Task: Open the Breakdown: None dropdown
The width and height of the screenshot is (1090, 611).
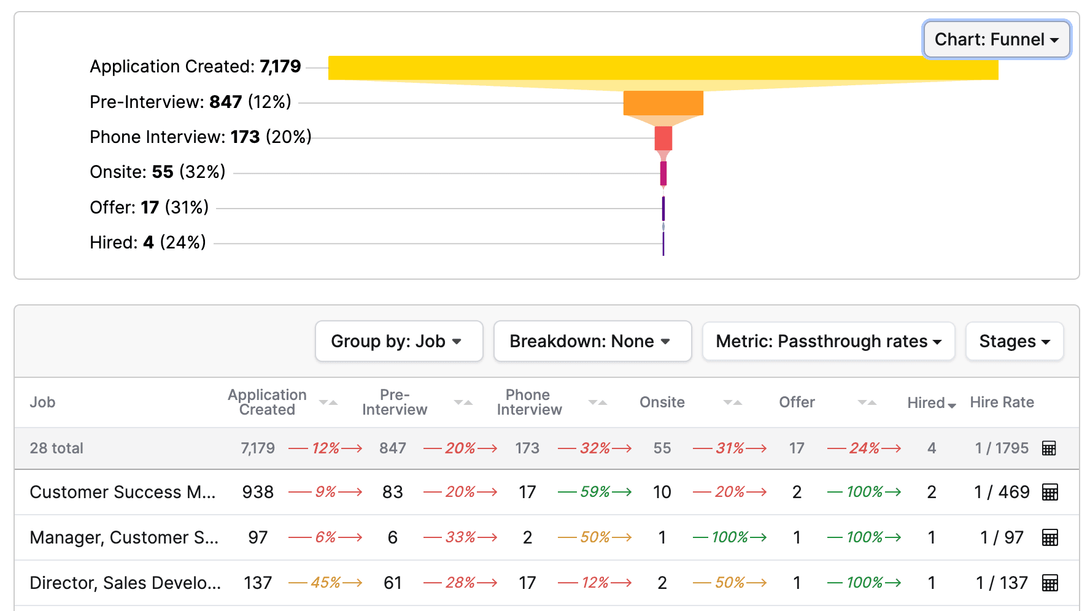Action: (x=592, y=342)
